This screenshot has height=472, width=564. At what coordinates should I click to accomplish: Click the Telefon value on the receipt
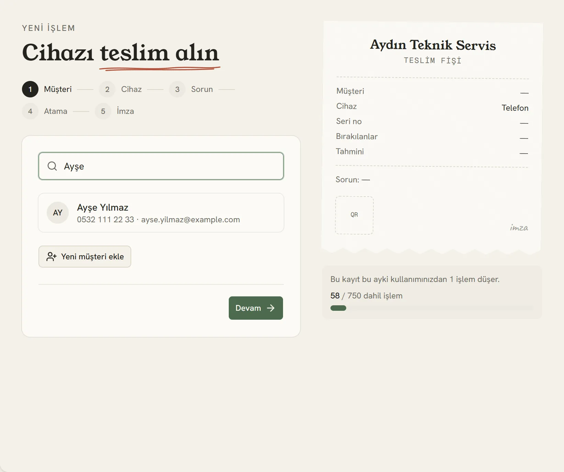tap(515, 108)
